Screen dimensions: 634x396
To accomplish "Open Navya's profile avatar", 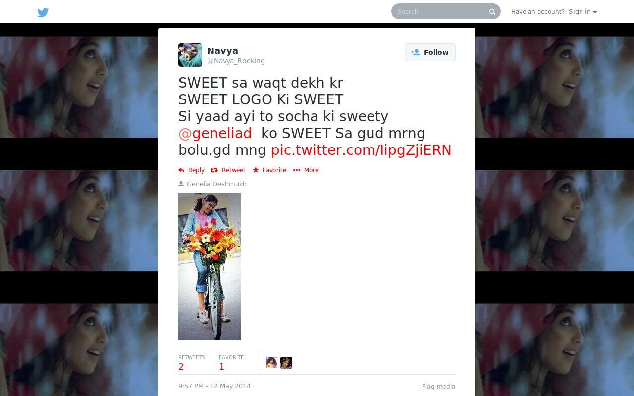I will [190, 55].
